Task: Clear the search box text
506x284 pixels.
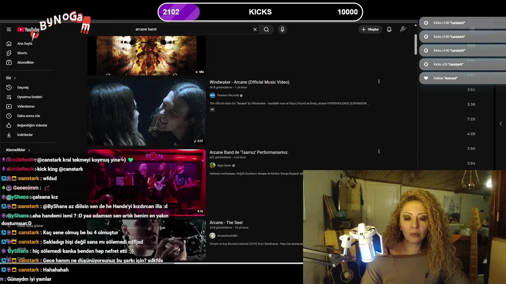Action: tap(255, 29)
